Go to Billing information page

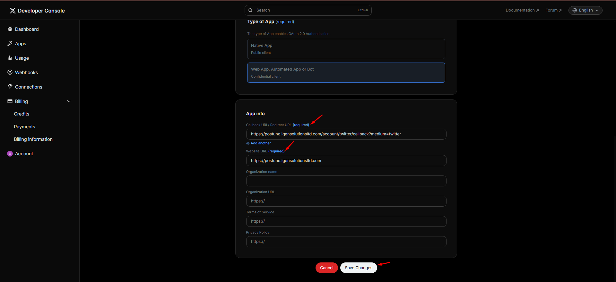[33, 139]
